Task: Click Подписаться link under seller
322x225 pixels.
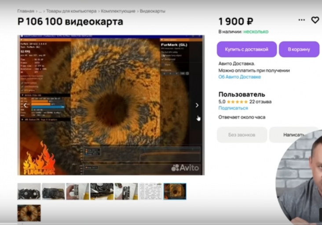Action: click(x=233, y=108)
